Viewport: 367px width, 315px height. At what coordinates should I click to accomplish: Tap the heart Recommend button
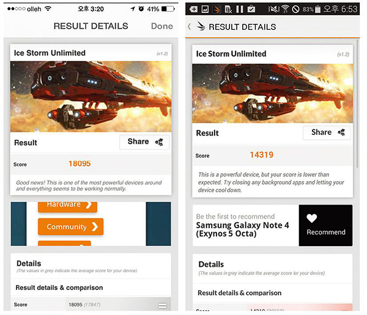[325, 225]
